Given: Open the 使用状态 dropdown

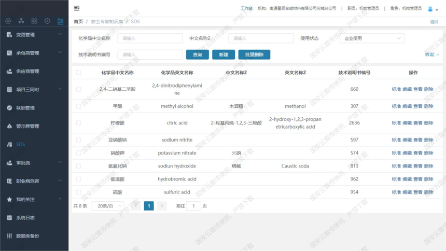Looking at the screenshot, I should [x=372, y=38].
